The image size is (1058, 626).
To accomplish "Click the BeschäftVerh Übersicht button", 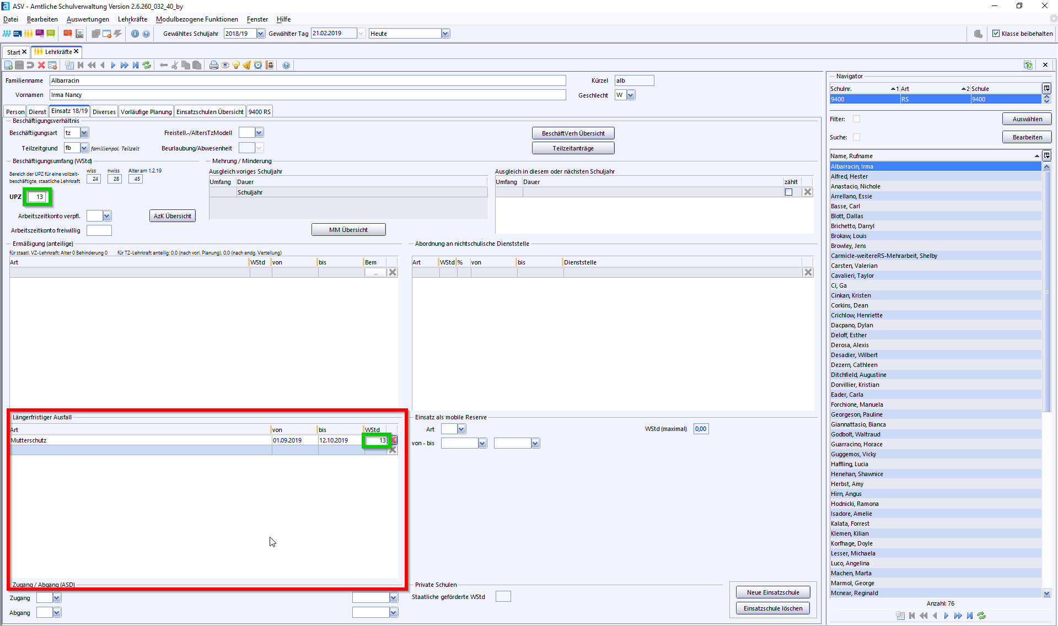I will point(573,133).
